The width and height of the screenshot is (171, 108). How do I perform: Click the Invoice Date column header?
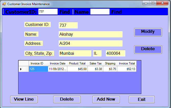58,63
